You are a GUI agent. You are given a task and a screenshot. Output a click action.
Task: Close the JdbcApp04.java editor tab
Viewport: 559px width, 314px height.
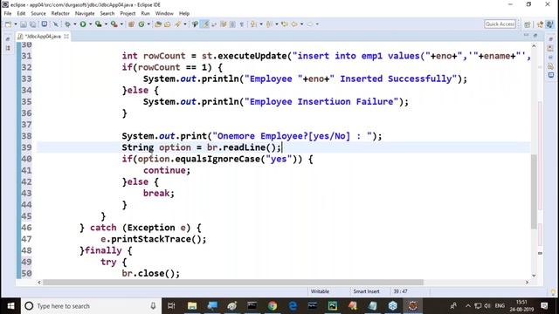pos(66,37)
